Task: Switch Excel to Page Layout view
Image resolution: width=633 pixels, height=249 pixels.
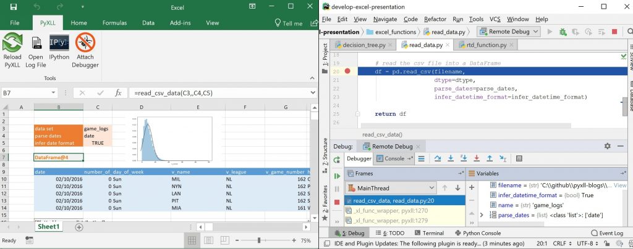Action: pos(208,240)
